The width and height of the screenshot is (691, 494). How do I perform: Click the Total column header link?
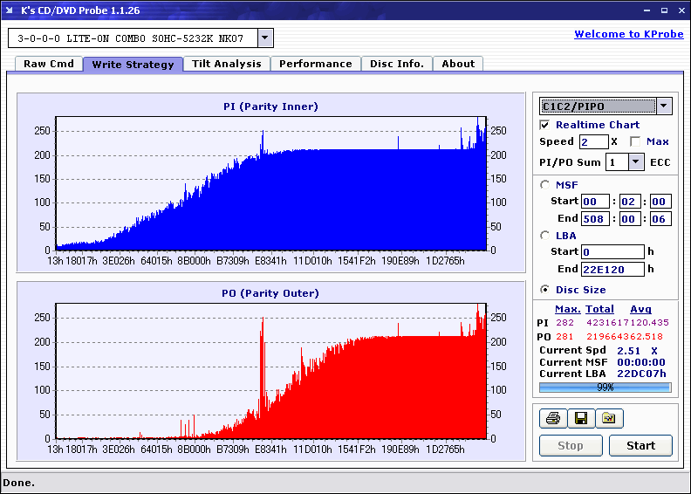point(599,309)
